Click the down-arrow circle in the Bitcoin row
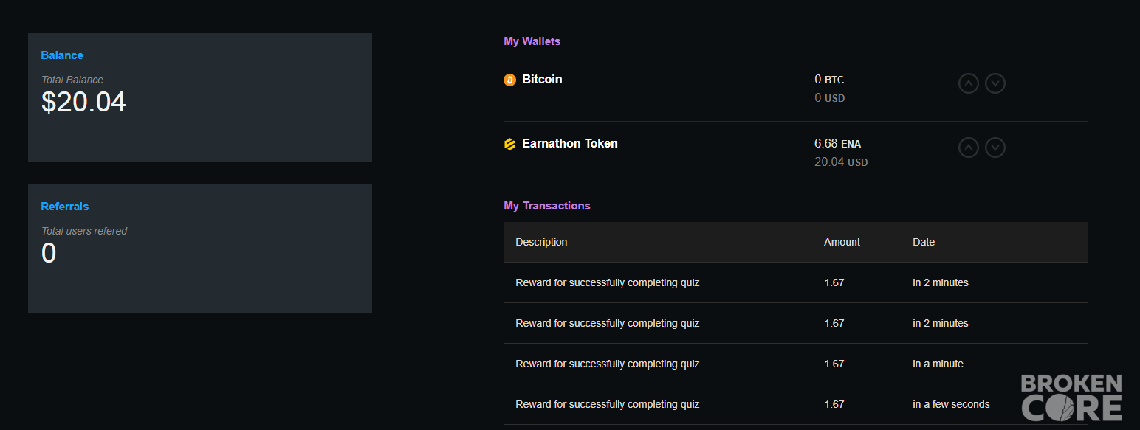 point(995,83)
